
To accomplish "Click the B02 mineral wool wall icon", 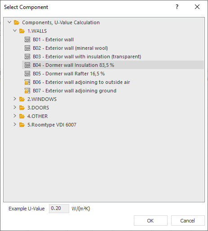I will [27, 48].
